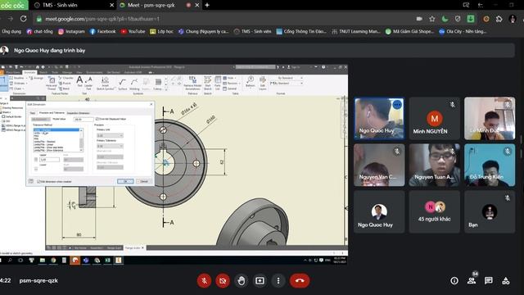The width and height of the screenshot is (524, 295).
Task: Select Minh NGUYÊN participant tile
Action: pos(435,118)
